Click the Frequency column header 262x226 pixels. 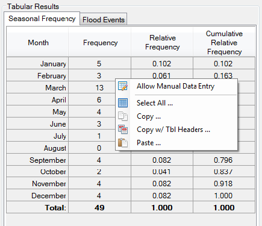click(x=100, y=43)
